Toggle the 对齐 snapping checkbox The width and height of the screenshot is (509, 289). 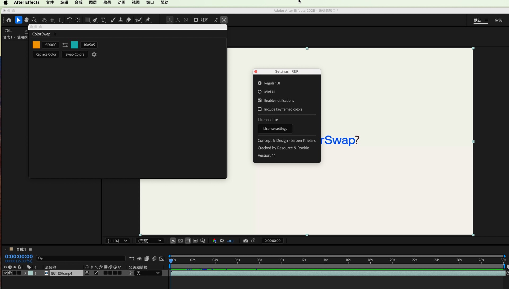click(x=196, y=20)
